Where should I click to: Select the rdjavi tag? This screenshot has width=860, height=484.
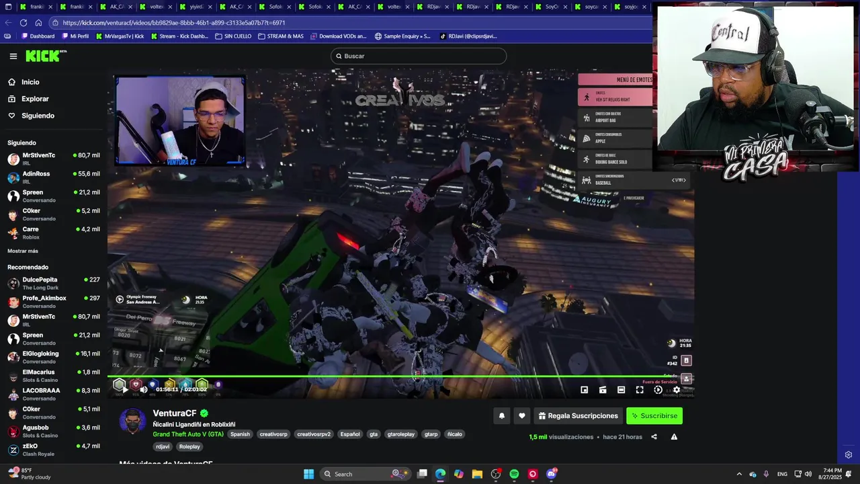point(163,446)
